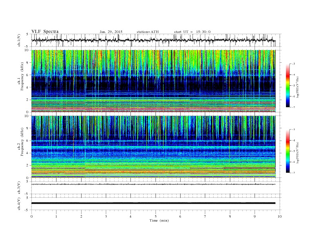315x243 pixels.
Task: Click the '6' kHz tick on ch.1 spectrogram
Action: [27, 75]
